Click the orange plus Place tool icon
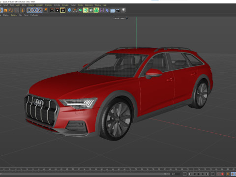Screen dimensions: 236x177 pos(22,10)
